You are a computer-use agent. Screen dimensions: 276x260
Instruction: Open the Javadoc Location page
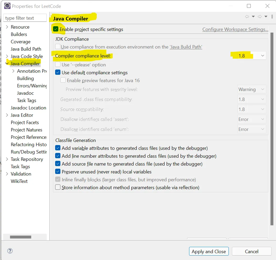click(x=28, y=108)
